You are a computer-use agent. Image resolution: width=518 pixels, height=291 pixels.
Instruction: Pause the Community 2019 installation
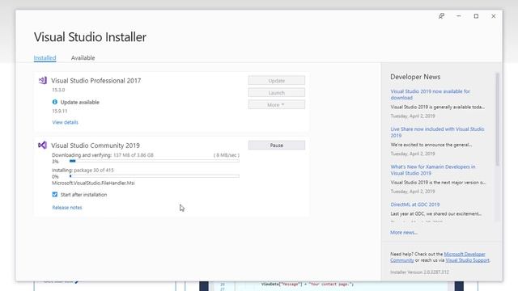(277, 145)
